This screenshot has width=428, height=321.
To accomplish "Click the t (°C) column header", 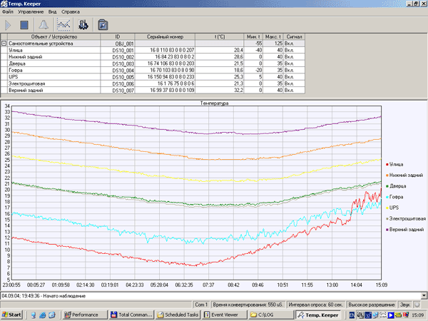I will [x=219, y=36].
